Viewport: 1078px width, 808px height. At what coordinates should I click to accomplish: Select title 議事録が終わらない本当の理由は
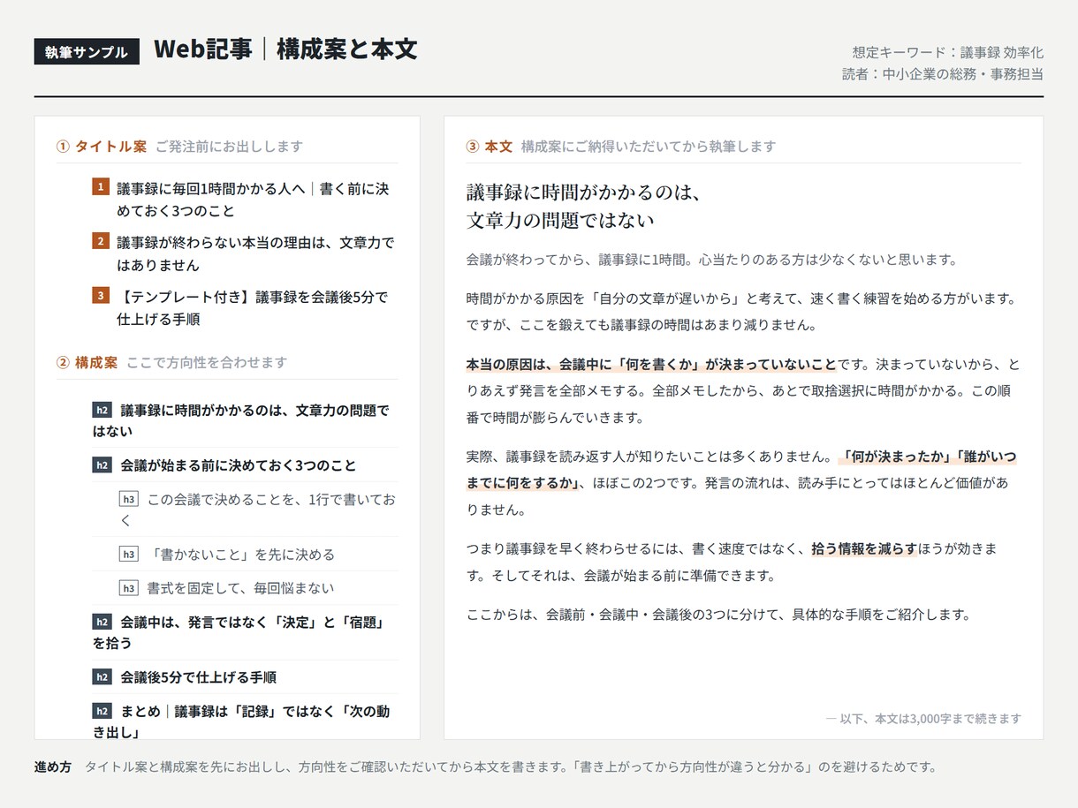click(255, 253)
